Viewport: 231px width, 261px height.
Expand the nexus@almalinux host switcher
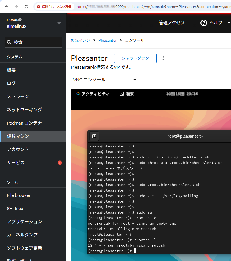click(x=59, y=23)
